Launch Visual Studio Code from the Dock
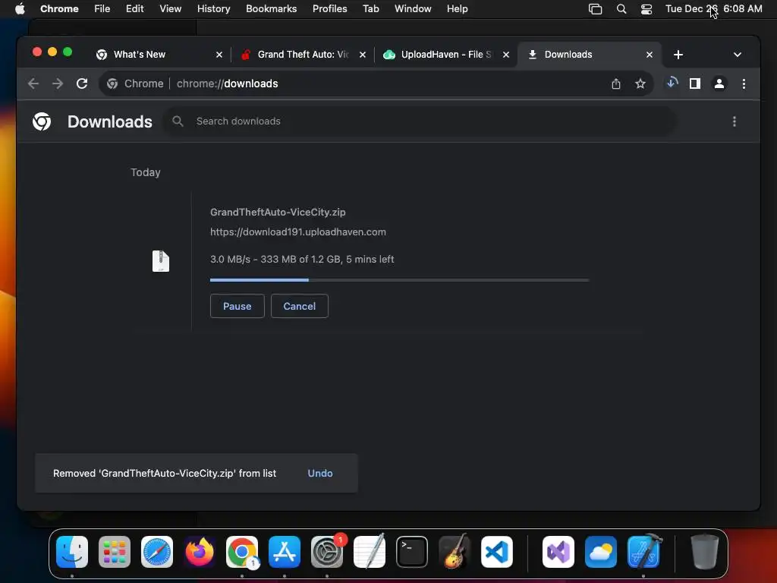The height and width of the screenshot is (583, 777). coord(496,552)
